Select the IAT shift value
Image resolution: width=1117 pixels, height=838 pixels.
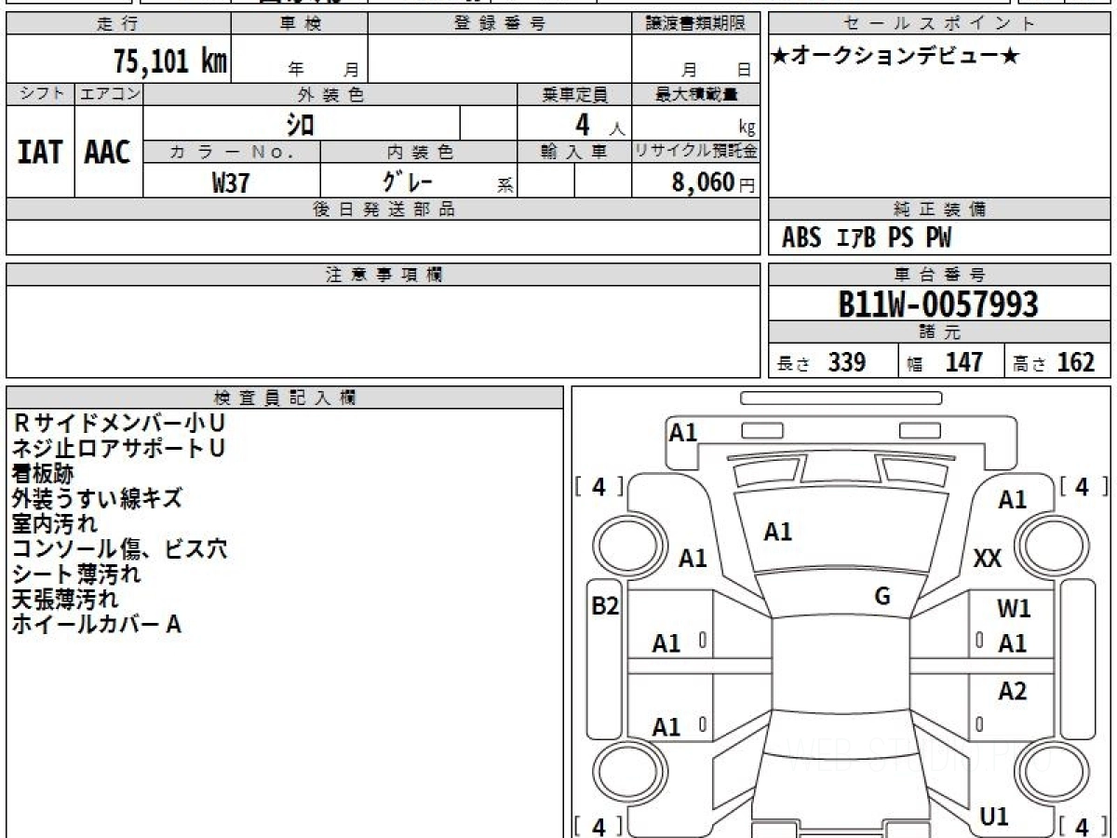coord(40,153)
